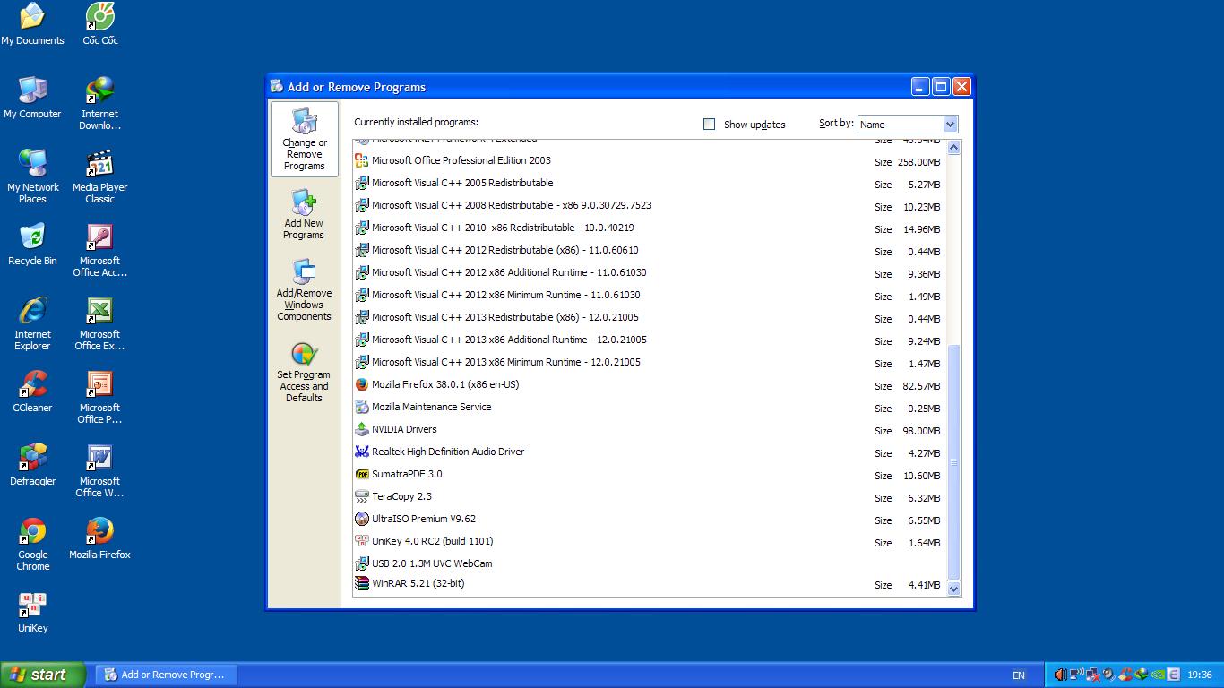This screenshot has height=688, width=1224.
Task: Select the Defraggler desktop icon
Action: [x=32, y=459]
